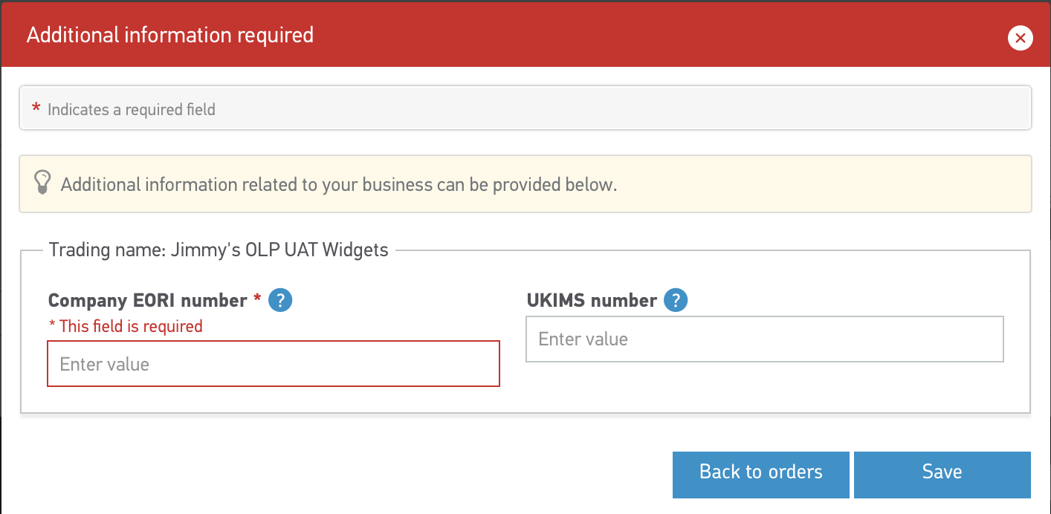Click the Company EORI number label
The image size is (1051, 514).
tap(147, 301)
